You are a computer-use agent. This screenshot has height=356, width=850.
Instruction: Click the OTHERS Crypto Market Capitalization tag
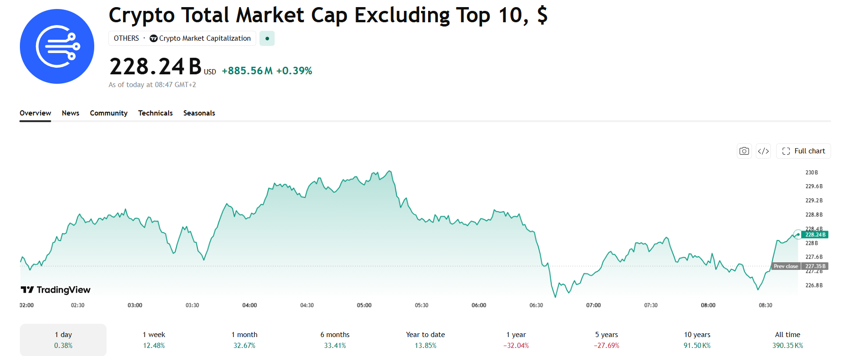[x=182, y=38]
